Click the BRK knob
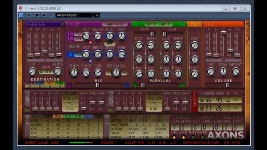Image resolution: width=267 pixels, height=150 pixels. point(121,36)
